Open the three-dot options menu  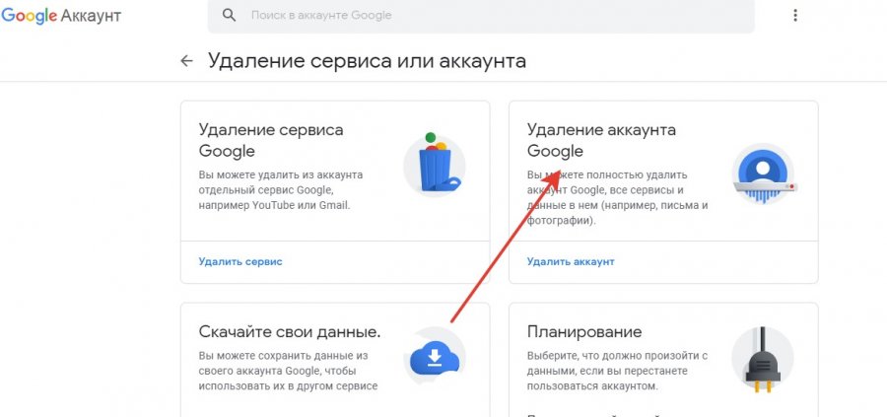pyautogui.click(x=794, y=15)
